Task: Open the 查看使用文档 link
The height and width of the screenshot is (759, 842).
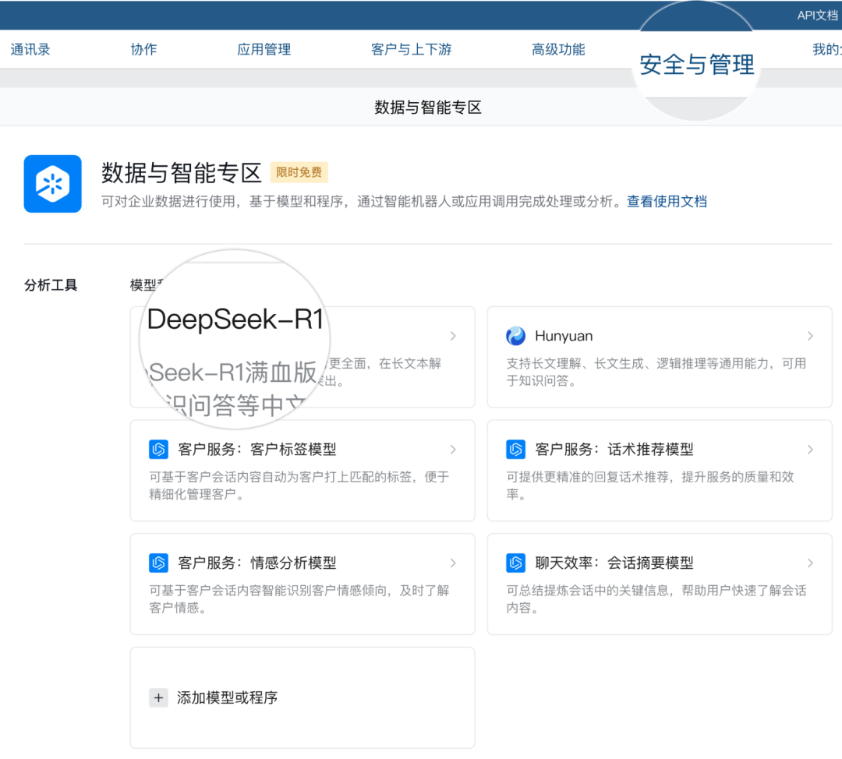Action: [667, 202]
